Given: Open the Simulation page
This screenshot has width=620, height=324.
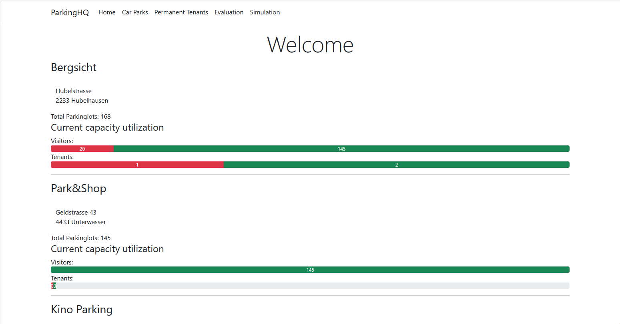Looking at the screenshot, I should (265, 12).
